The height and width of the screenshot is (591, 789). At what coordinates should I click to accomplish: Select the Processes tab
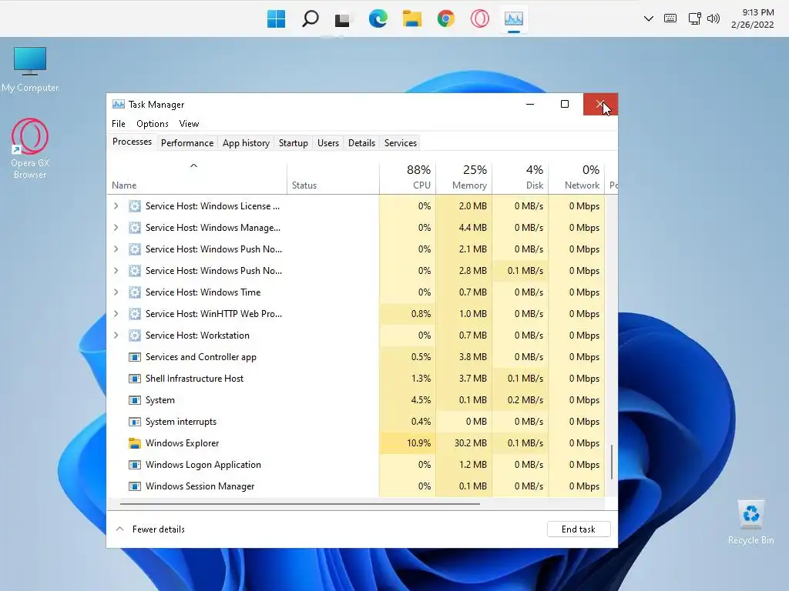click(x=132, y=142)
